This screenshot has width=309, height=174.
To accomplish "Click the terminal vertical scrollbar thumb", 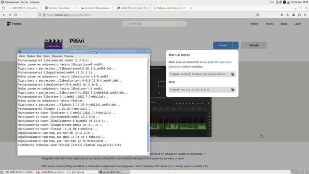I will pyautogui.click(x=148, y=137).
